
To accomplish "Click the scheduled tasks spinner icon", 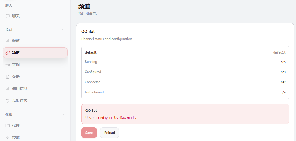I will [x=8, y=101].
